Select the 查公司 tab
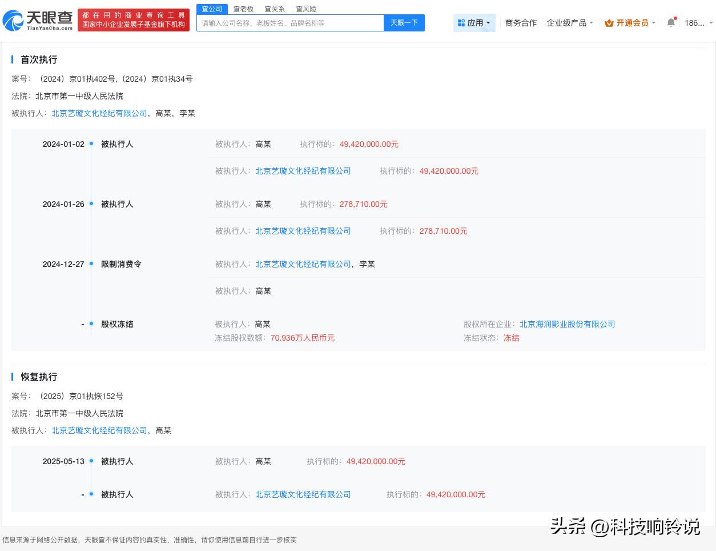The height and width of the screenshot is (551, 716). tap(212, 9)
